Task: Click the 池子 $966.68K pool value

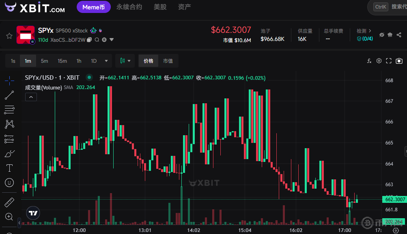Action: (x=273, y=35)
